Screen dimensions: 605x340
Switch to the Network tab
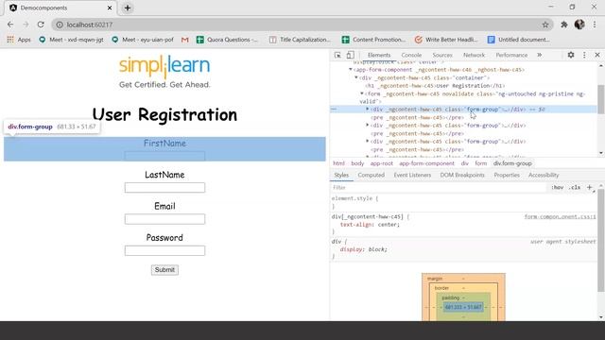pos(474,55)
